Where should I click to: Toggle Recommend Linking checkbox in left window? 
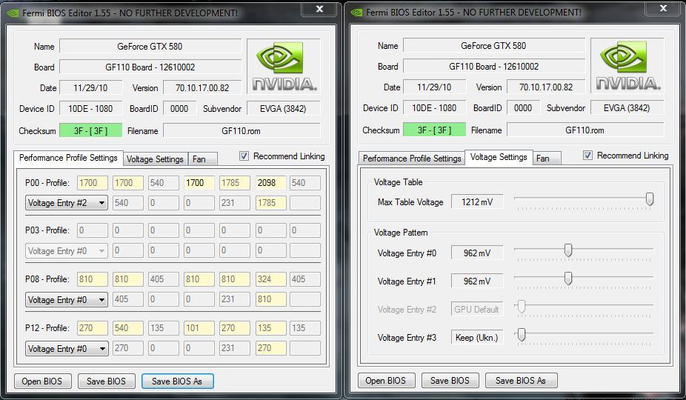pyautogui.click(x=244, y=156)
